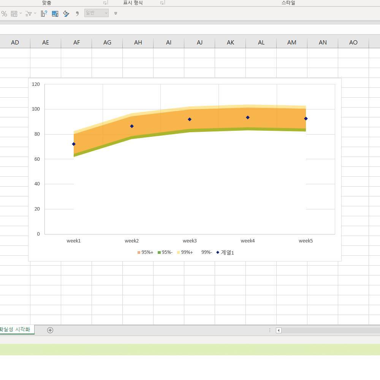Select column header AM
This screenshot has width=380, height=380.
coord(292,43)
